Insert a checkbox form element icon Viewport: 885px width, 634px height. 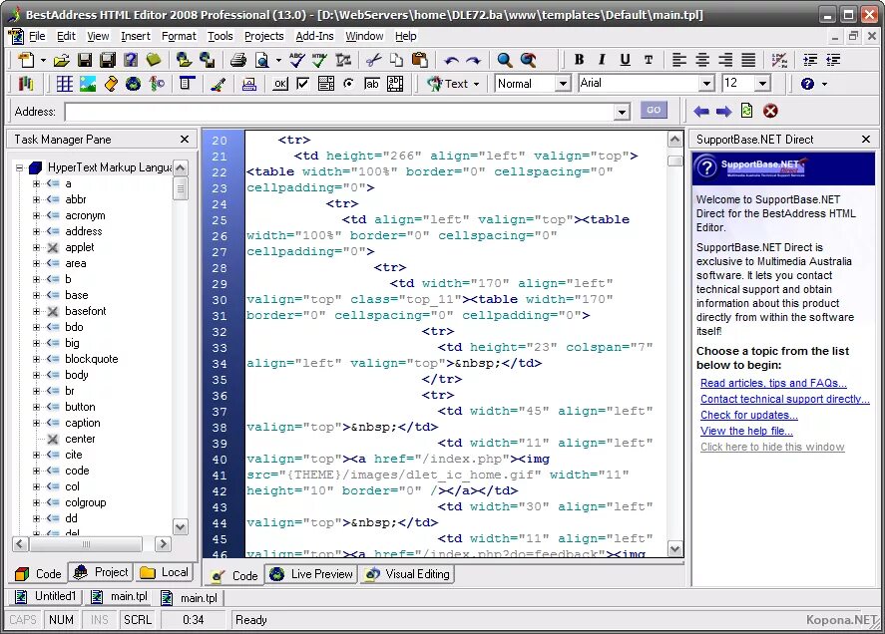[x=303, y=84]
